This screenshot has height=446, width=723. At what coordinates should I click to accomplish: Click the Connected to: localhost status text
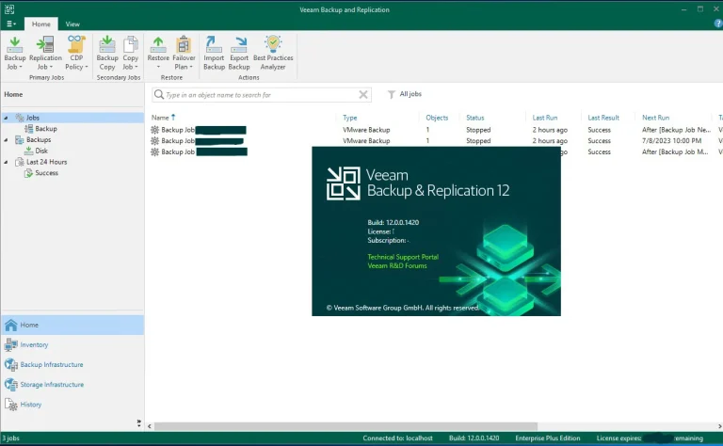[397, 438]
